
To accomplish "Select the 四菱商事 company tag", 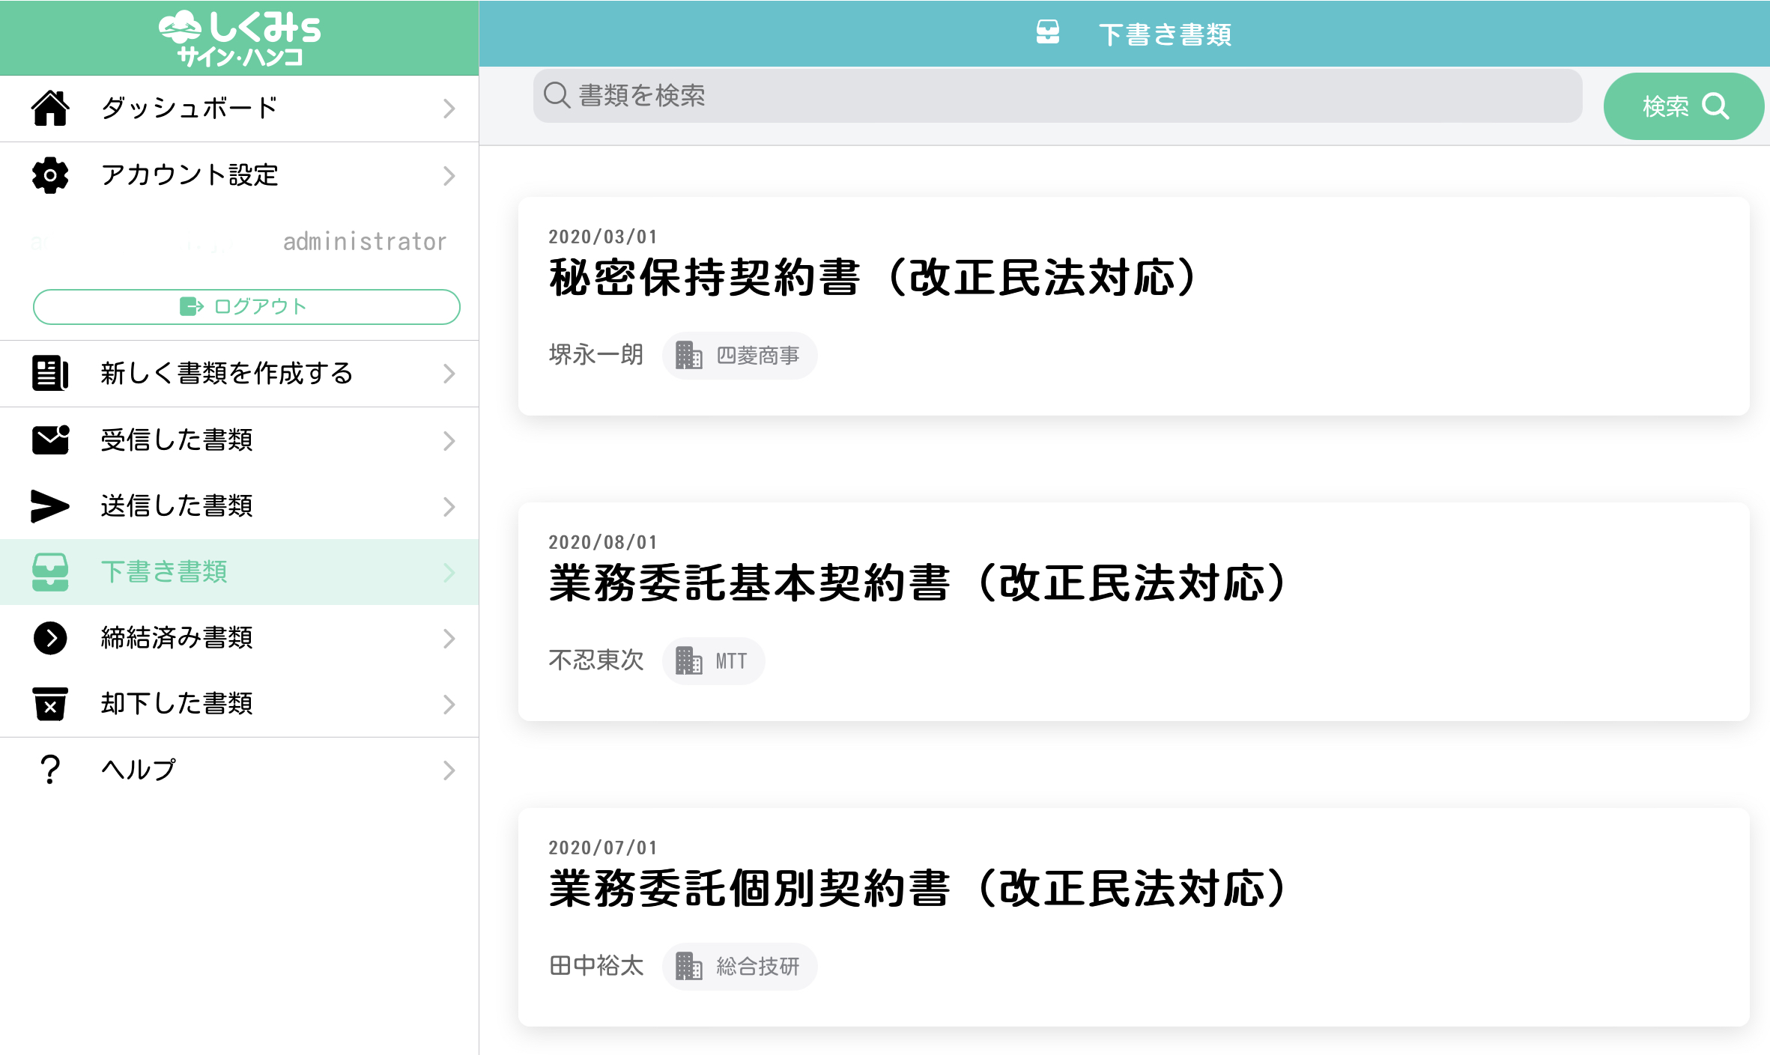I will 739,356.
